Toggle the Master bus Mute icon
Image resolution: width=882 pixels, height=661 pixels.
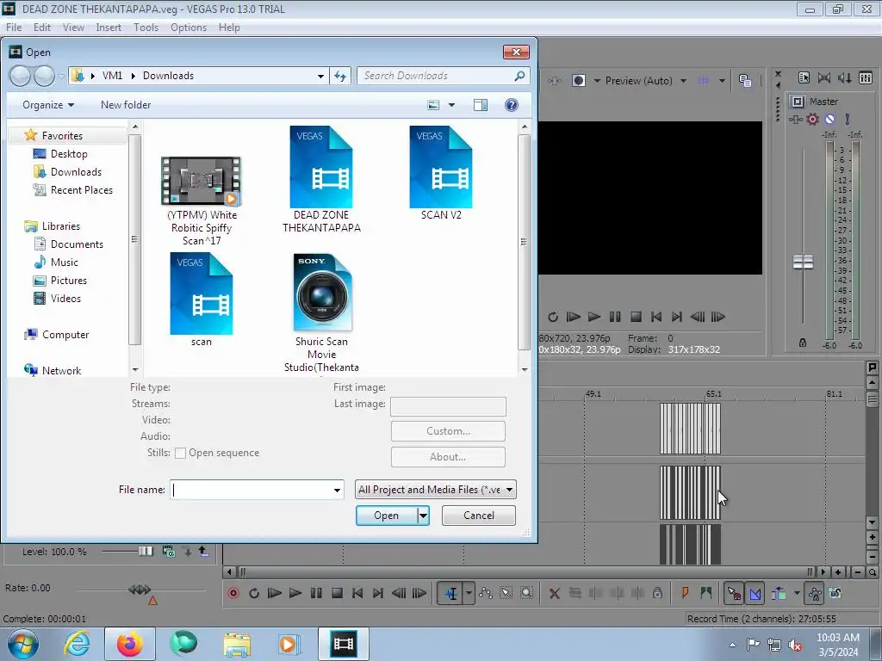point(829,119)
